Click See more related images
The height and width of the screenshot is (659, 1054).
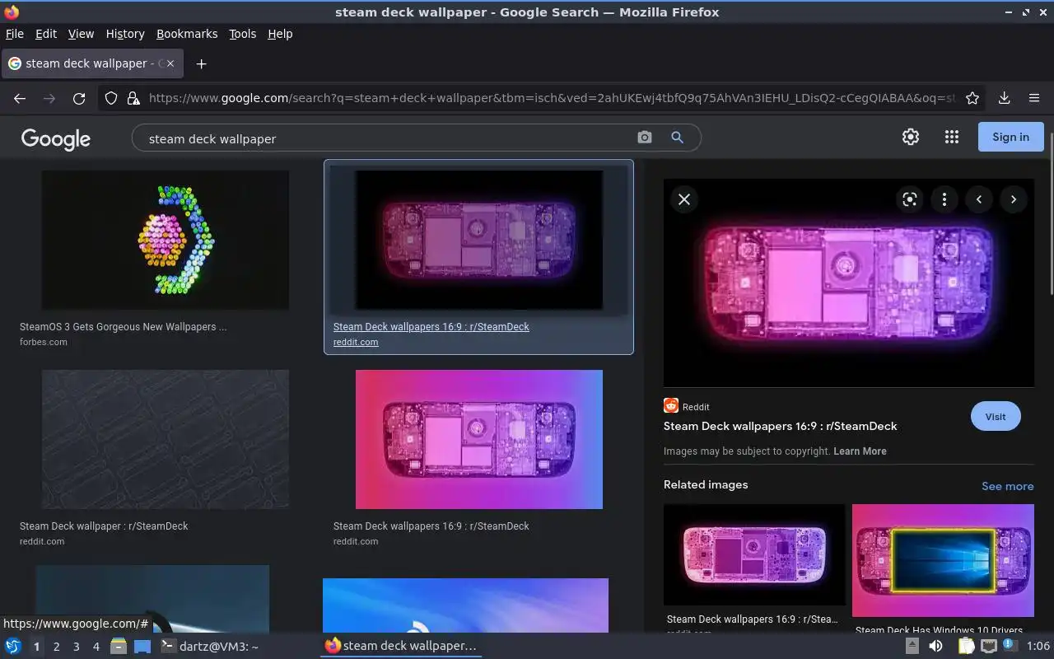(x=1007, y=486)
